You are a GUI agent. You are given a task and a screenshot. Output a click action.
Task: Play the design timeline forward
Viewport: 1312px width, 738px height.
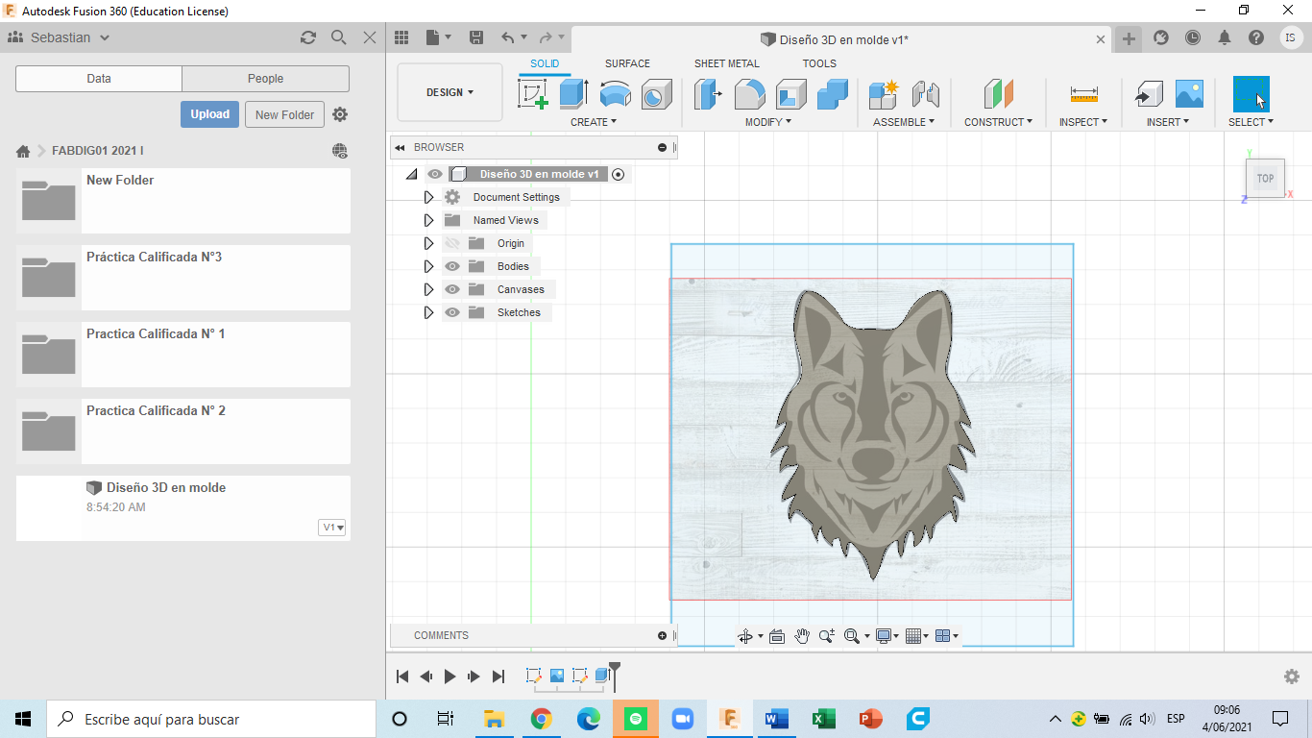tap(449, 676)
